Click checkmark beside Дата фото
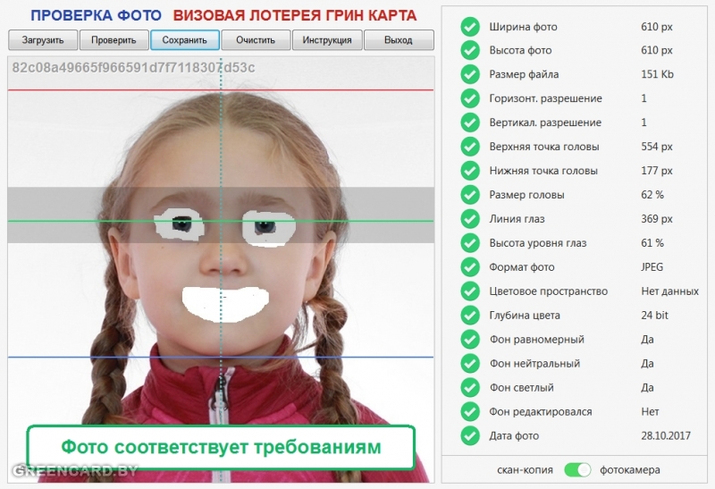715x489 pixels. click(x=470, y=436)
